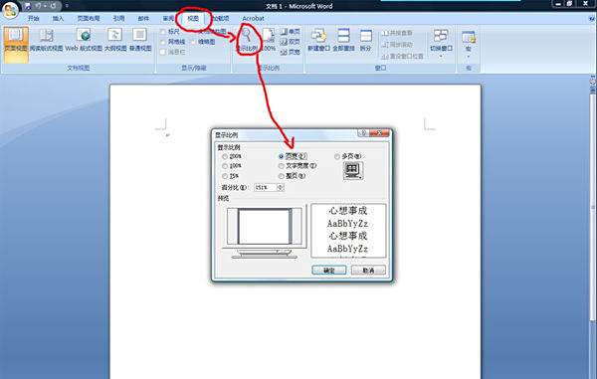Cancel the zoom dialog with 取消
This screenshot has height=379, width=597.
click(x=368, y=271)
